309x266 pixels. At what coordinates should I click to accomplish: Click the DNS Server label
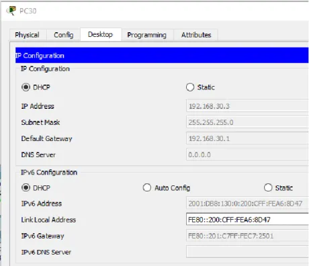38,154
